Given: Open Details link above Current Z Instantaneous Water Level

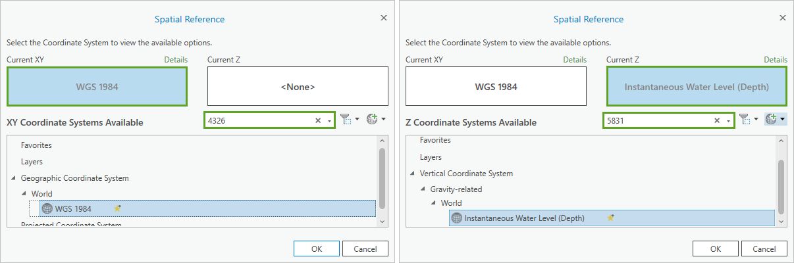Looking at the screenshot, I should point(776,60).
